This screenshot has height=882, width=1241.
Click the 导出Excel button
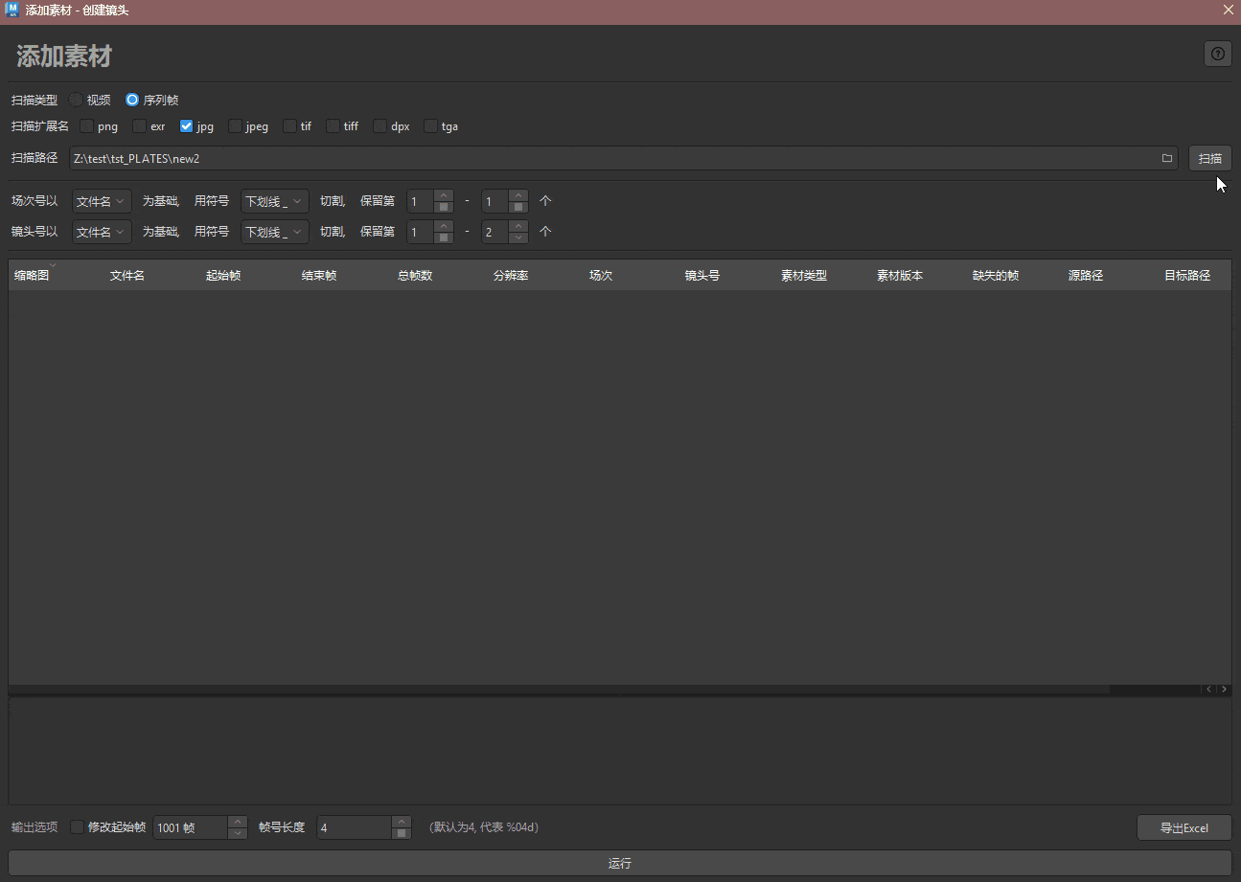pyautogui.click(x=1184, y=828)
